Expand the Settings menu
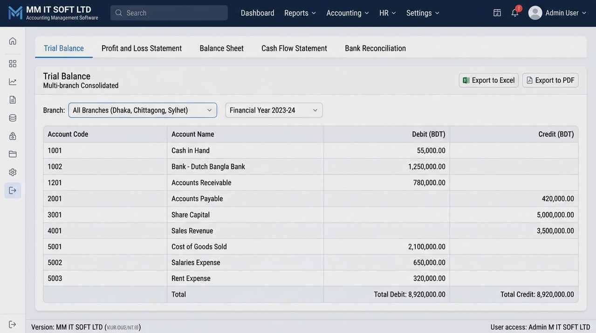This screenshot has width=596, height=333. click(x=423, y=13)
